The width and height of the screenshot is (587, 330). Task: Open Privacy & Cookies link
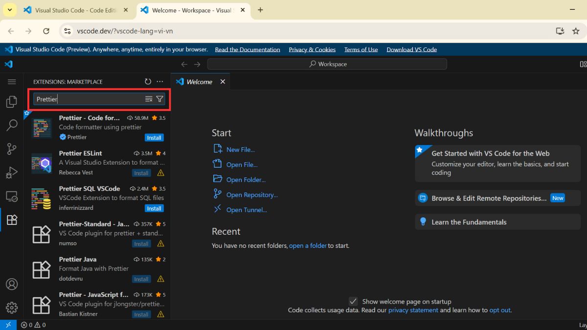312,49
